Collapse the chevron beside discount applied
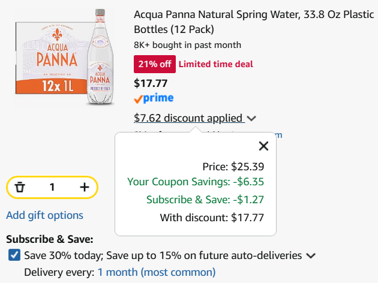Viewport: 378px width, 283px height. click(x=251, y=119)
